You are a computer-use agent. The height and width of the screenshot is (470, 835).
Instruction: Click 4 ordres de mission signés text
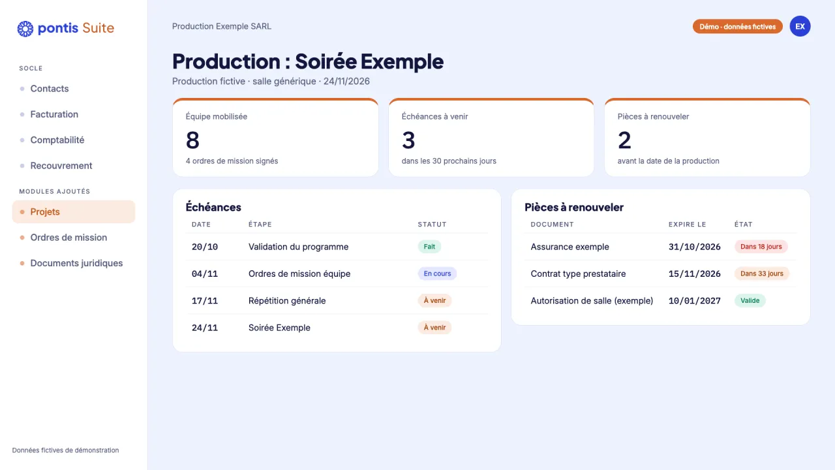tap(232, 161)
